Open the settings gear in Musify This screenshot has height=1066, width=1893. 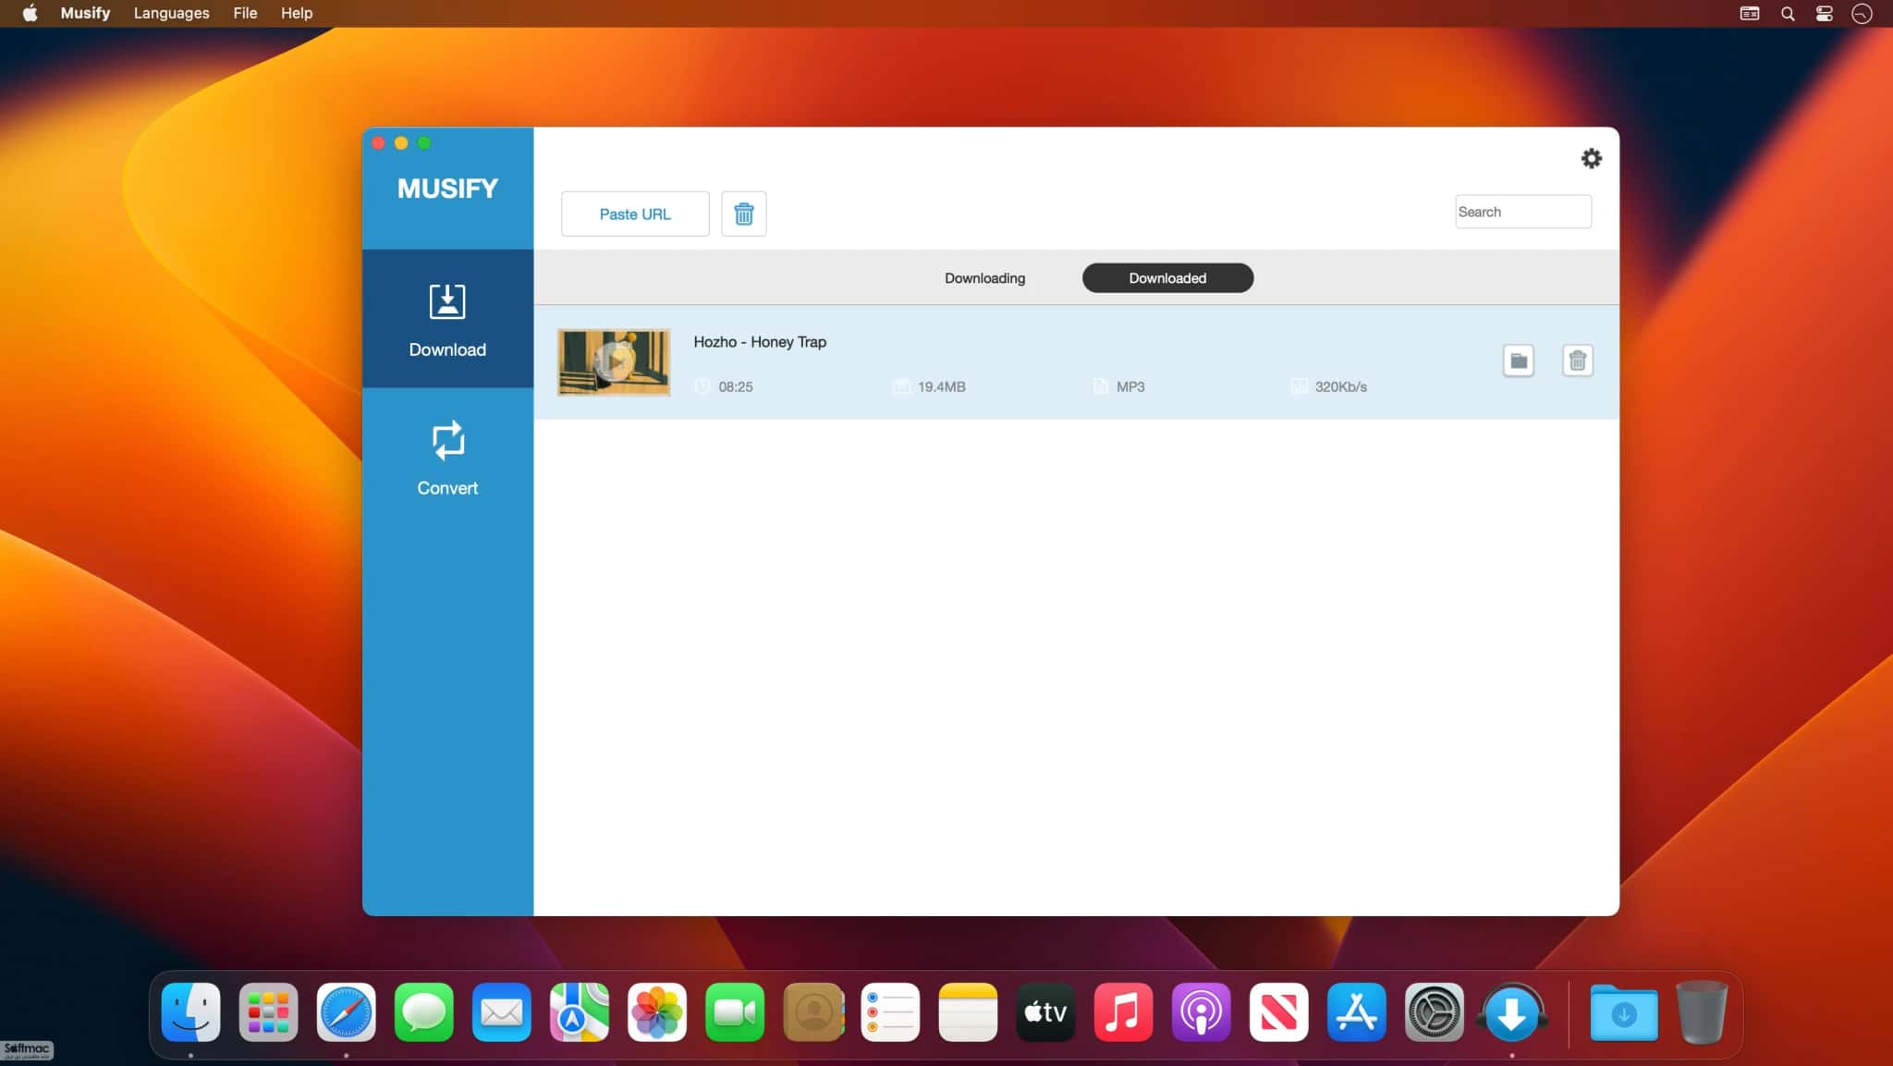click(x=1591, y=158)
